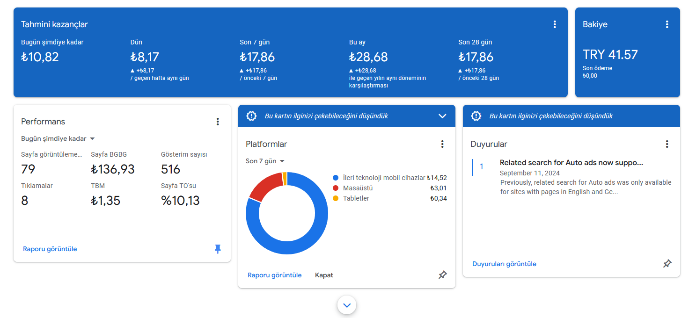Screen dimensions: 696x318
Task: Open 'Duyuruları görüntüle' link
Action: [x=504, y=264]
